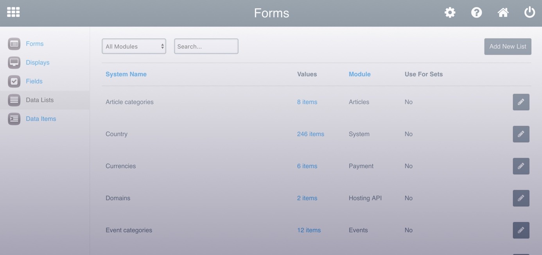Screen dimensions: 542x255
Task: Go to dashboard via home icon
Action: [503, 13]
